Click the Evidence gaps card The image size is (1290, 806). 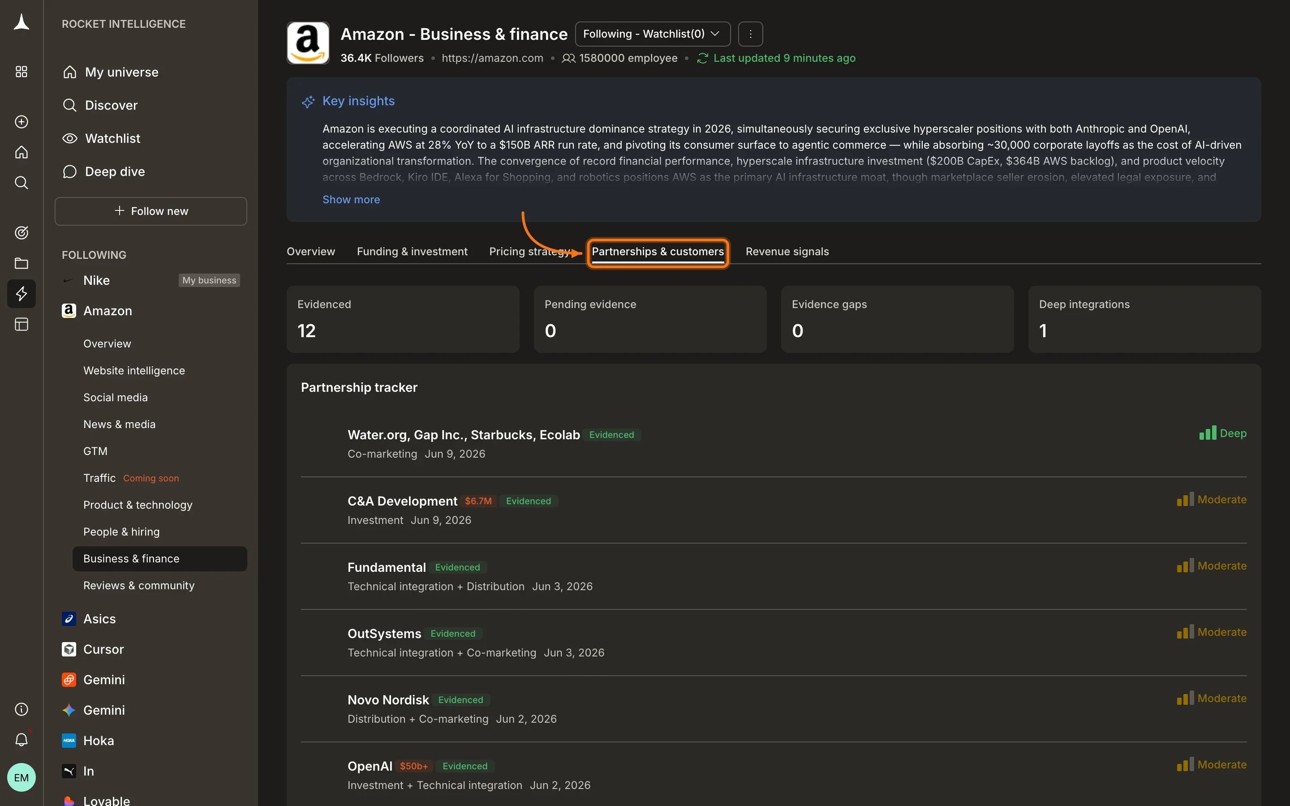(897, 319)
